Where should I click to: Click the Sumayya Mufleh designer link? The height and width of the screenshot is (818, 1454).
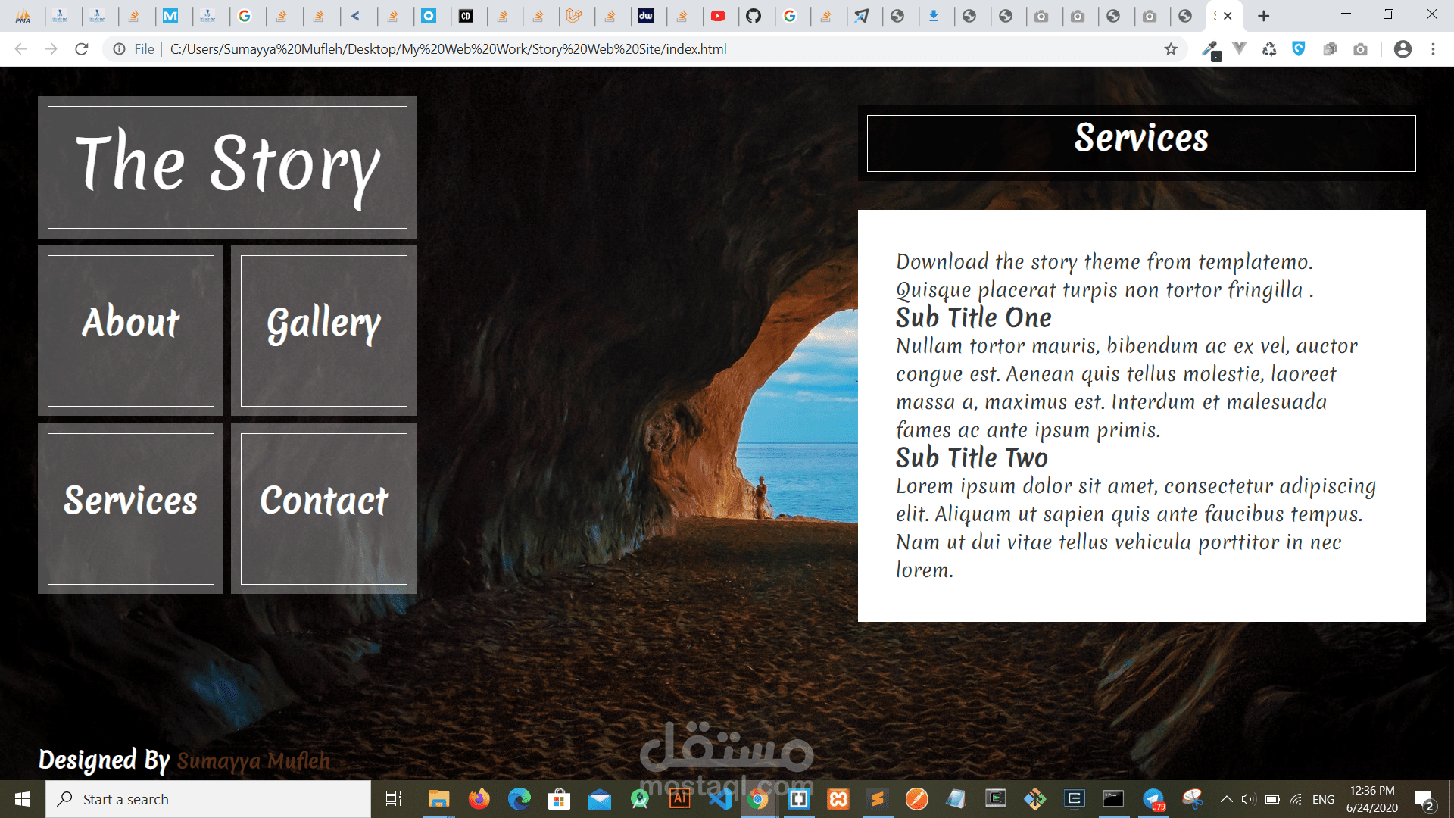tap(253, 760)
